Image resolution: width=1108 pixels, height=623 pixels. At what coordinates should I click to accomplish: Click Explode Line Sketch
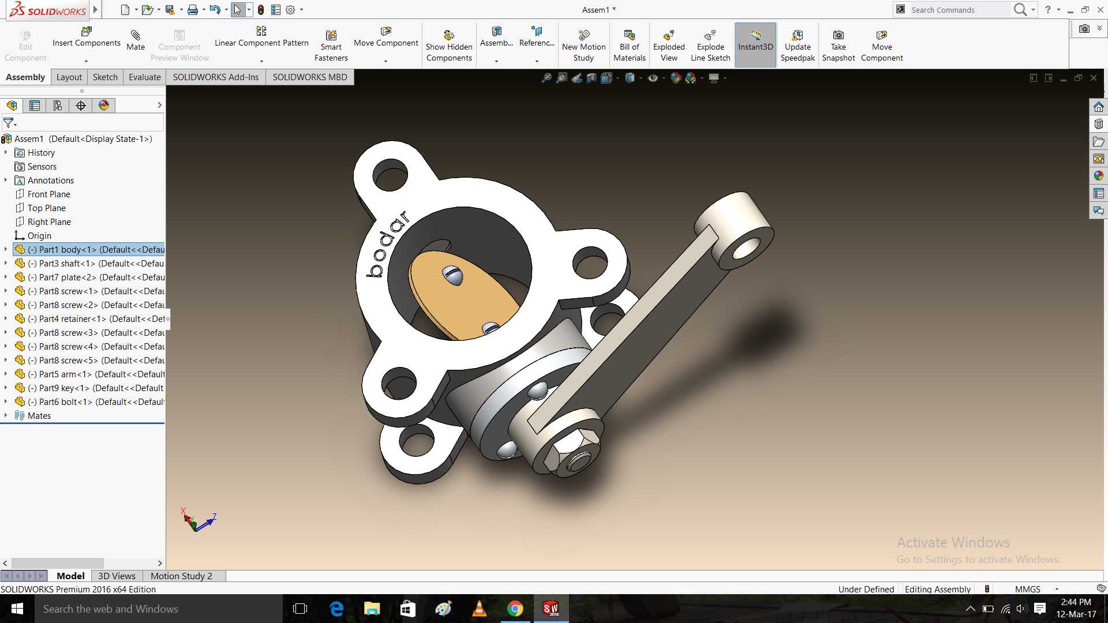point(710,46)
